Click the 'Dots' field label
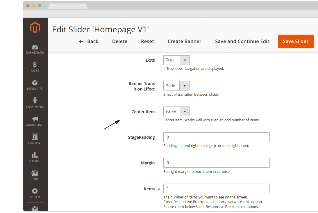Viewport: 318px width, 213px height. pyautogui.click(x=150, y=60)
